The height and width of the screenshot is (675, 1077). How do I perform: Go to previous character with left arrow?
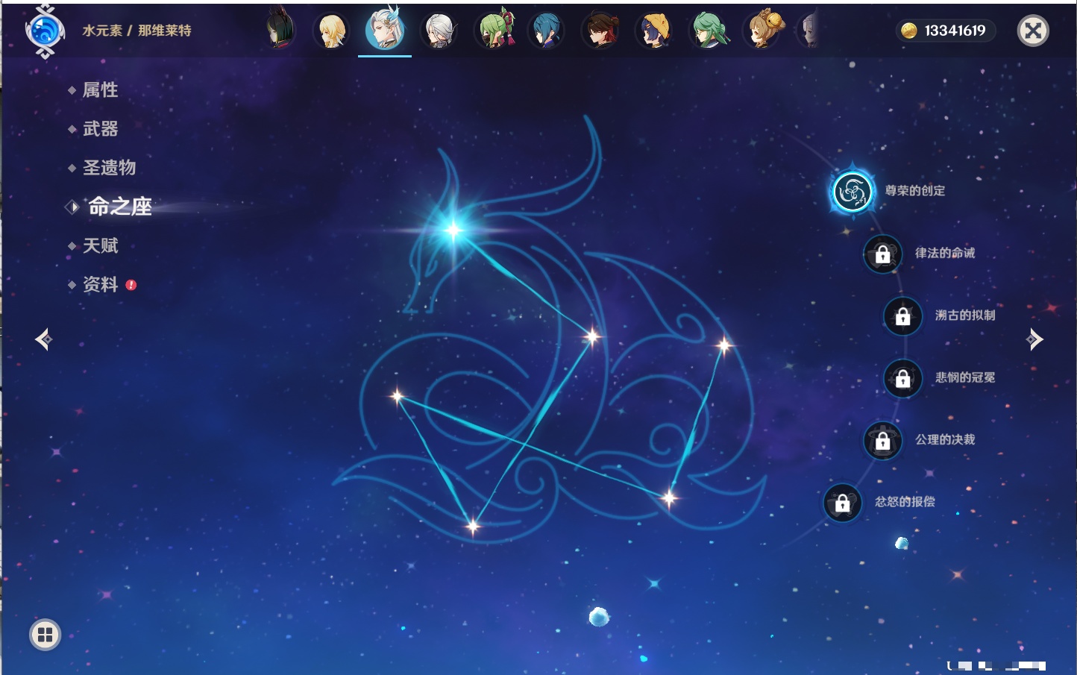coord(43,339)
